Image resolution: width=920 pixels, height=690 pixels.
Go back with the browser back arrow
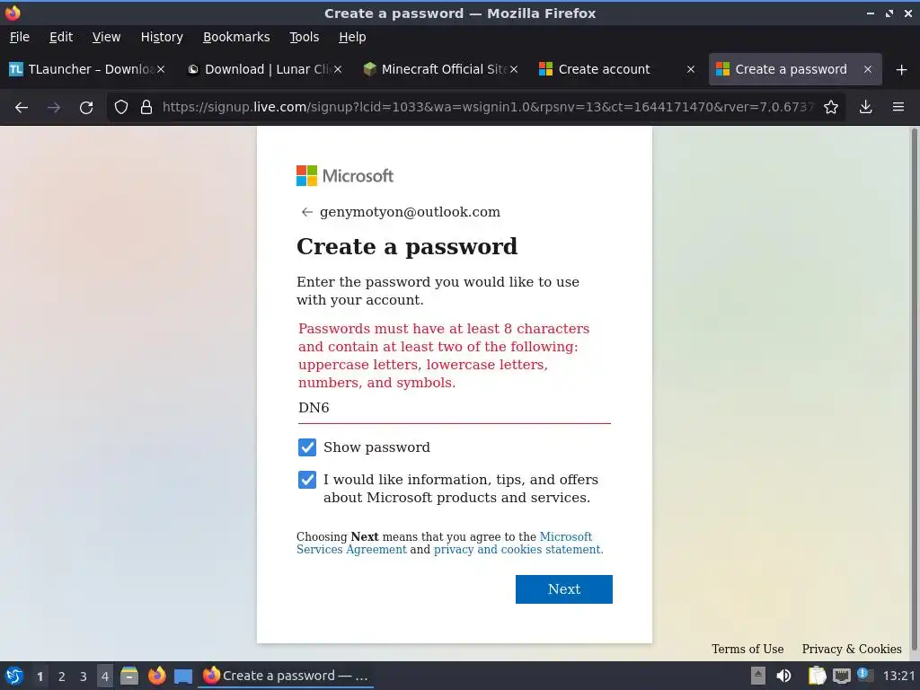pos(22,108)
